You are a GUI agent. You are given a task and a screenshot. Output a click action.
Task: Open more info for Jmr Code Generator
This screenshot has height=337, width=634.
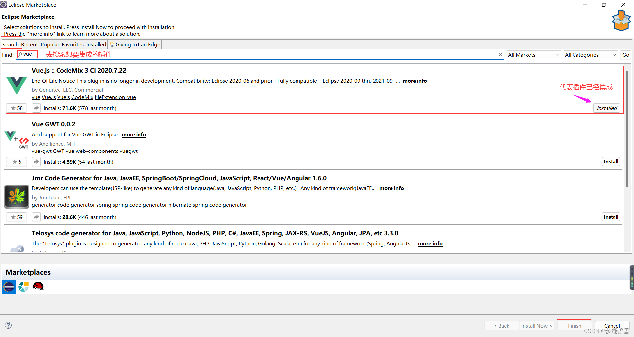pos(392,188)
